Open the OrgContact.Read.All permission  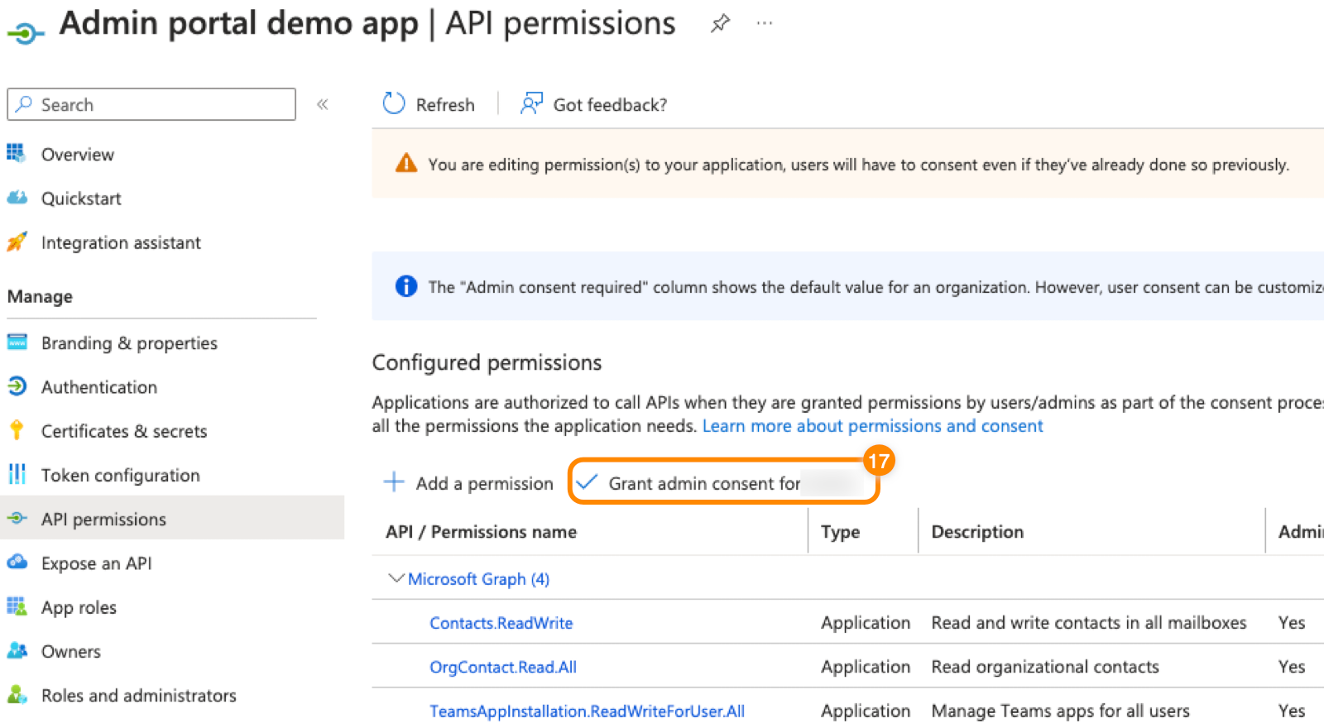pyautogui.click(x=503, y=667)
